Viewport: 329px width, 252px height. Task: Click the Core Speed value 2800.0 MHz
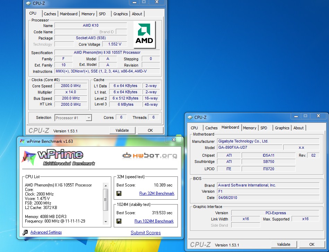tap(71, 86)
